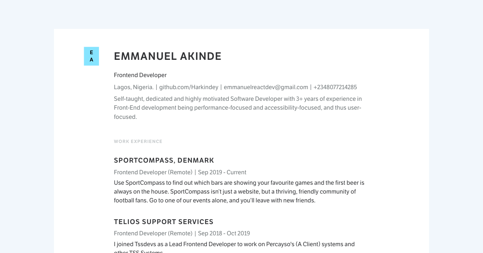
Task: Click the Sep 2018 - Oct 2019 date range
Action: [x=224, y=233]
